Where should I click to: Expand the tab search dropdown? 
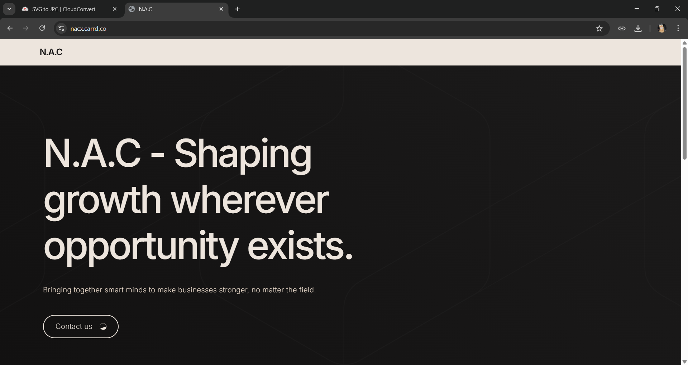point(9,9)
